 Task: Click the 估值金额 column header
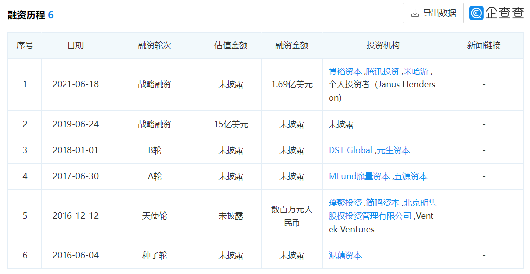231,45
